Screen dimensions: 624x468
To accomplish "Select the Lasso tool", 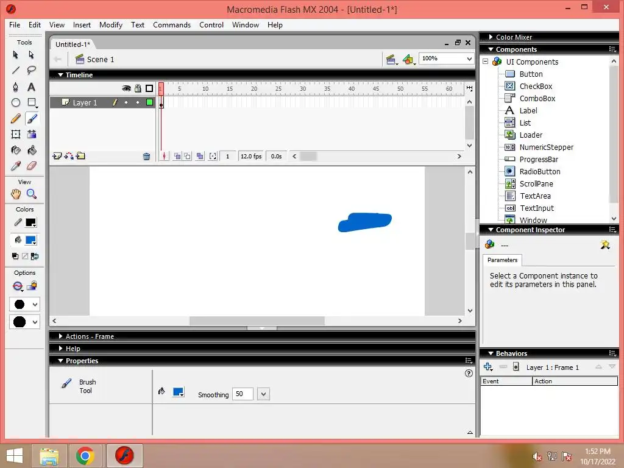I will click(x=32, y=71).
